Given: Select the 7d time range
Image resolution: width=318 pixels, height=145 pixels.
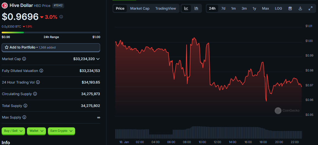Looking at the screenshot, I should point(223,9).
